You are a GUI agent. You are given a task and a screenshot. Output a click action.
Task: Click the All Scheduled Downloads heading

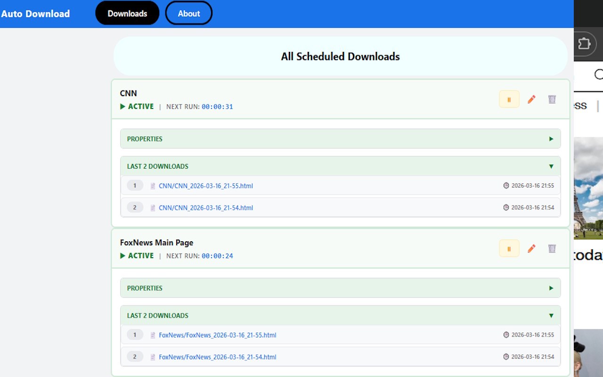click(341, 57)
